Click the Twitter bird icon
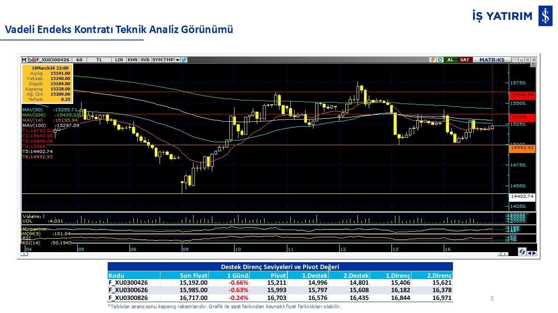 (184, 60)
